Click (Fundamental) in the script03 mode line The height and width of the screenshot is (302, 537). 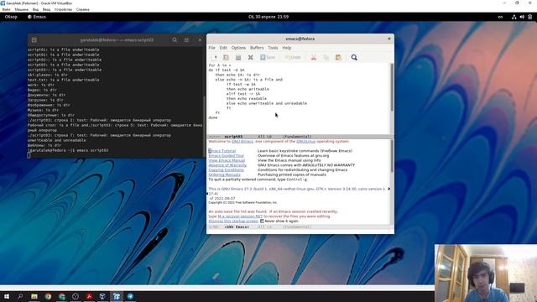coord(297,137)
